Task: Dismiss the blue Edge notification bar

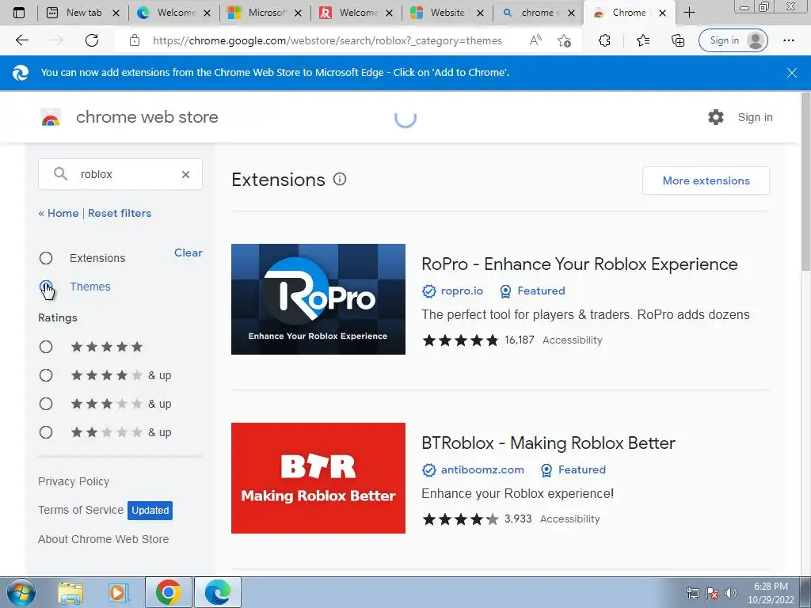Action: (x=792, y=73)
